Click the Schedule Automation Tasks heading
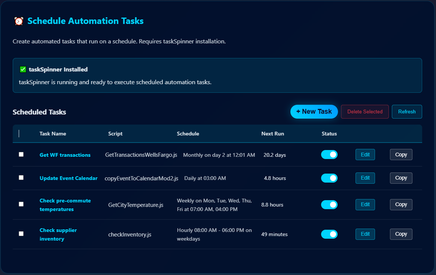 tap(85, 21)
